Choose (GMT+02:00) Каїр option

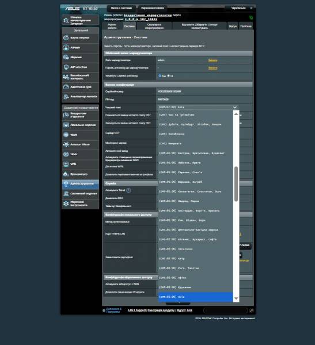pos(195,259)
